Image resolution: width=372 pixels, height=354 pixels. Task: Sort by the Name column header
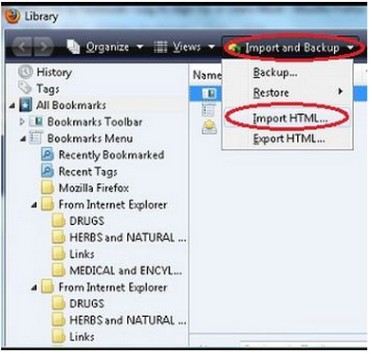(207, 75)
